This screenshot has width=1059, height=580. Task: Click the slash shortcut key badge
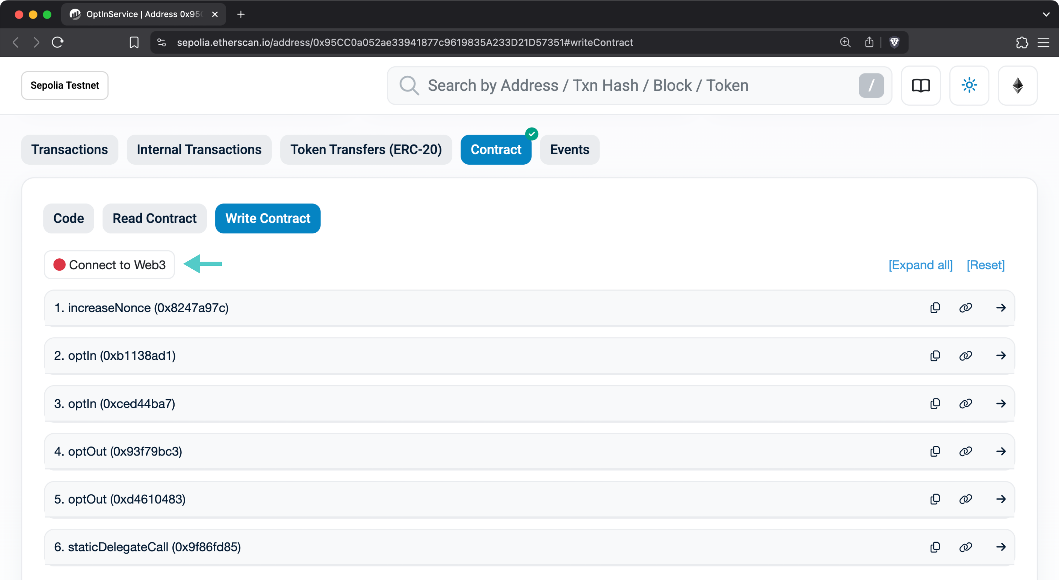coord(871,85)
